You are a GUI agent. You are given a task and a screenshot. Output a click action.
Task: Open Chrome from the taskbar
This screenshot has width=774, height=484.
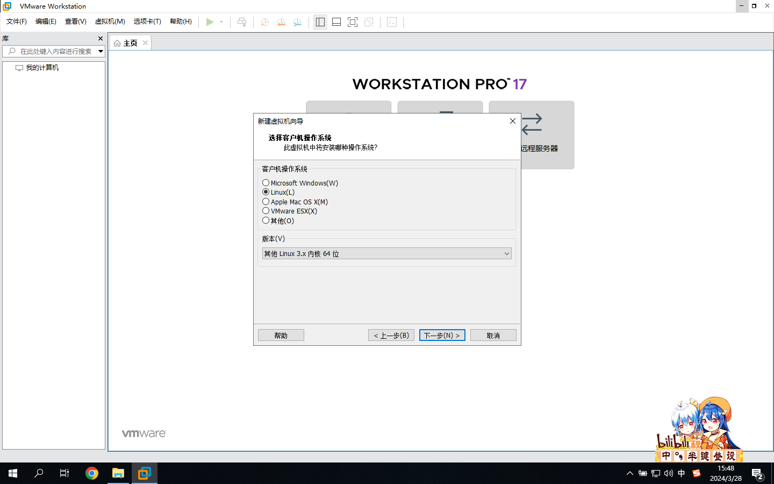(x=92, y=473)
